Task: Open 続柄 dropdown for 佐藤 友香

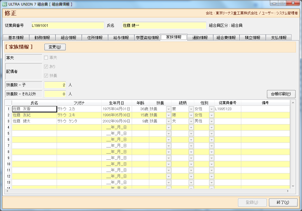Action: 191,109
